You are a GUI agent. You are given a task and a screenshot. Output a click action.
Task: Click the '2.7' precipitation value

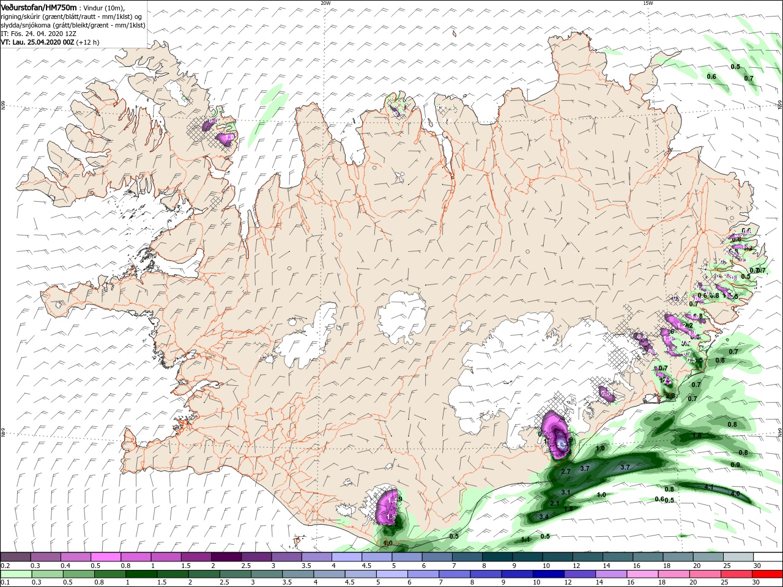coord(566,471)
